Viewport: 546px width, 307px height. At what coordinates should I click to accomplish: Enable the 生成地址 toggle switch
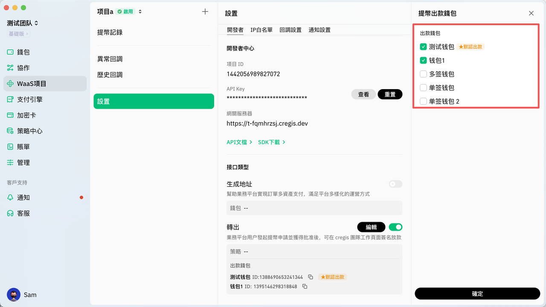pos(395,184)
